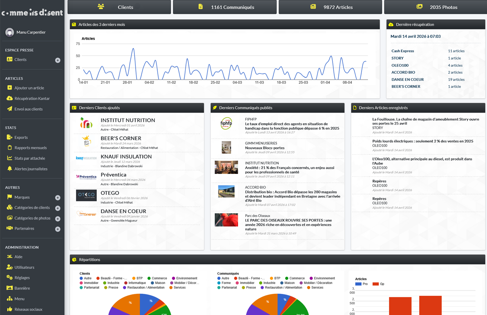This screenshot has height=315, width=487.
Task: Open the Parc des Oiseaux press release thumbnail
Action: coord(226,220)
